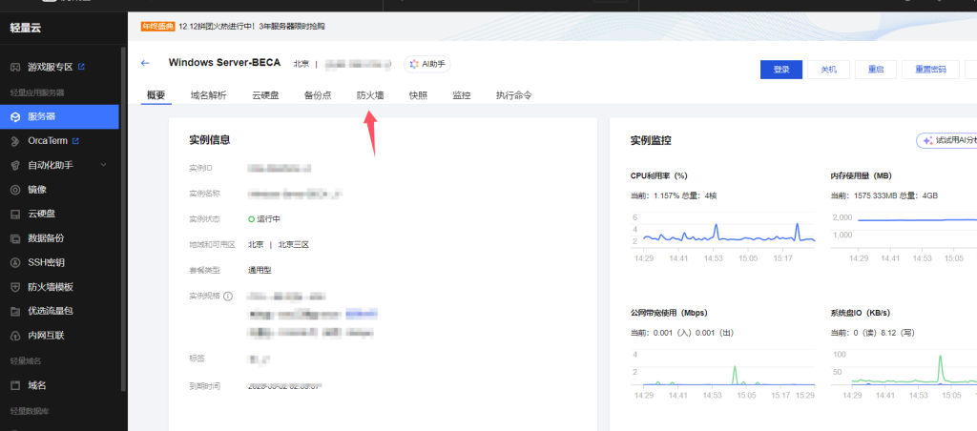Viewport: 977px width, 431px height.
Task: Click the 关机 button
Action: tap(829, 70)
